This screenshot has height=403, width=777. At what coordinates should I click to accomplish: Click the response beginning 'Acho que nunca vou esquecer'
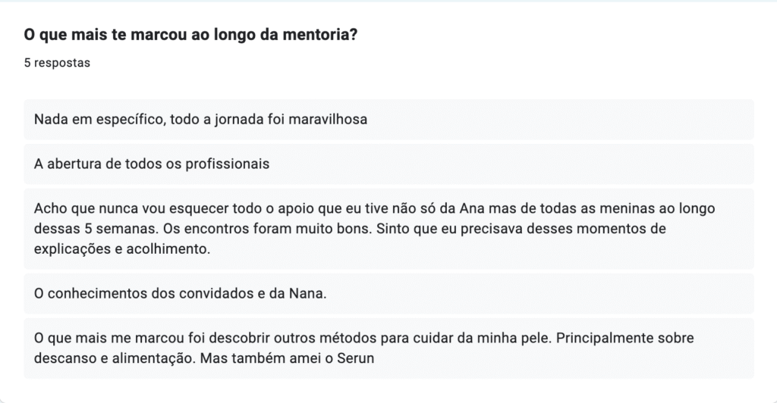(388, 228)
